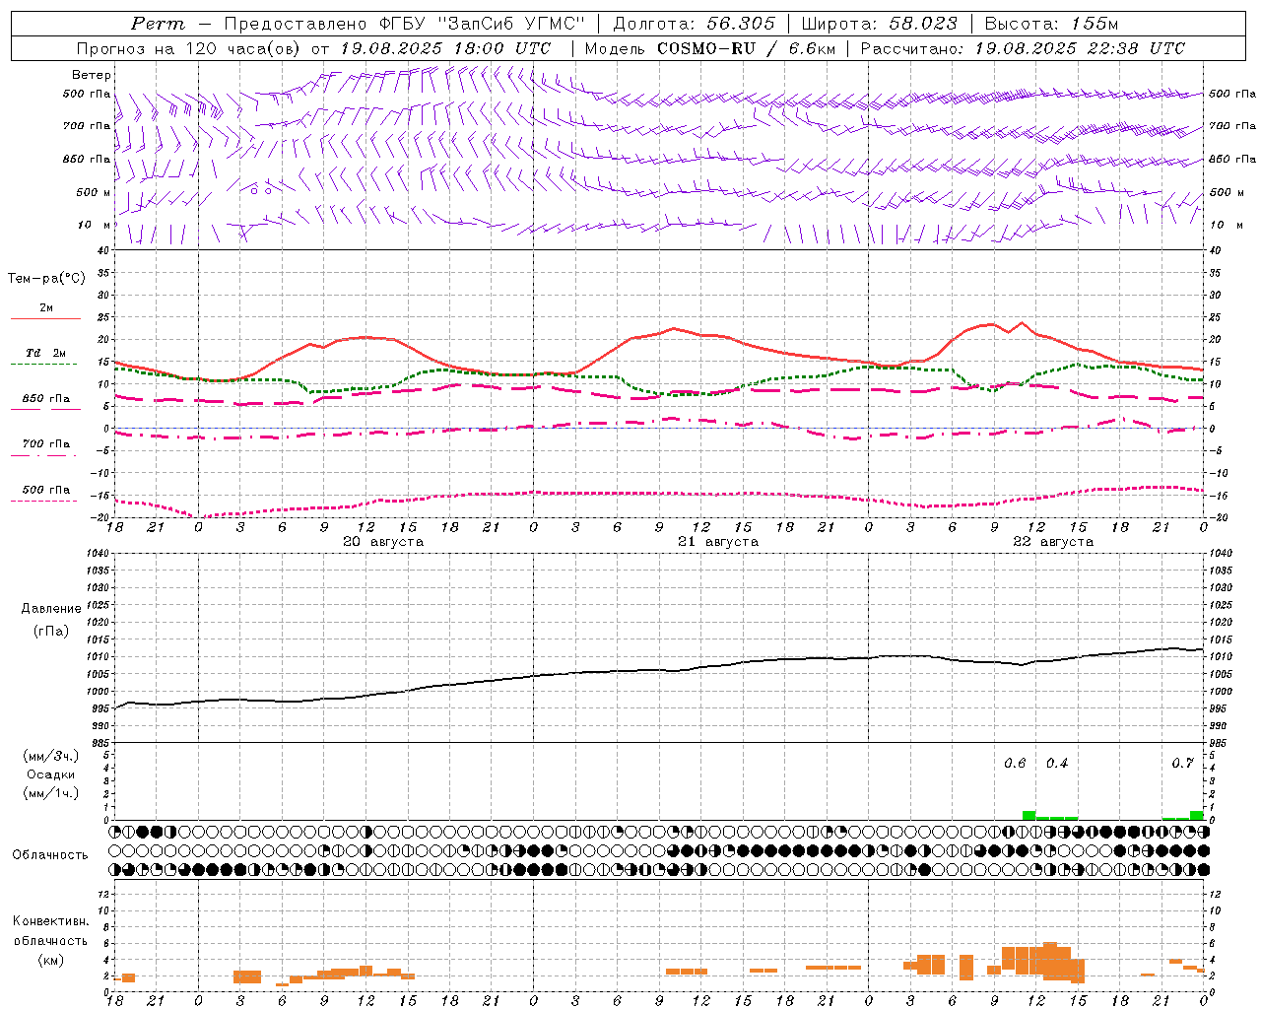
Task: Click the "22 августа" date label
Action: point(1053,542)
